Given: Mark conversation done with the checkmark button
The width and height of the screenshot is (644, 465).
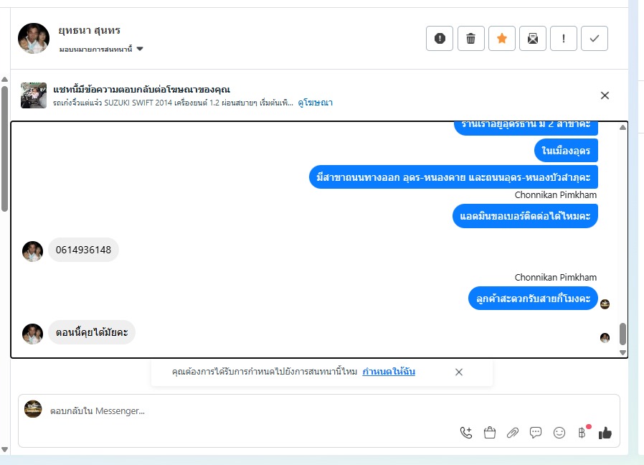Looking at the screenshot, I should [x=595, y=38].
